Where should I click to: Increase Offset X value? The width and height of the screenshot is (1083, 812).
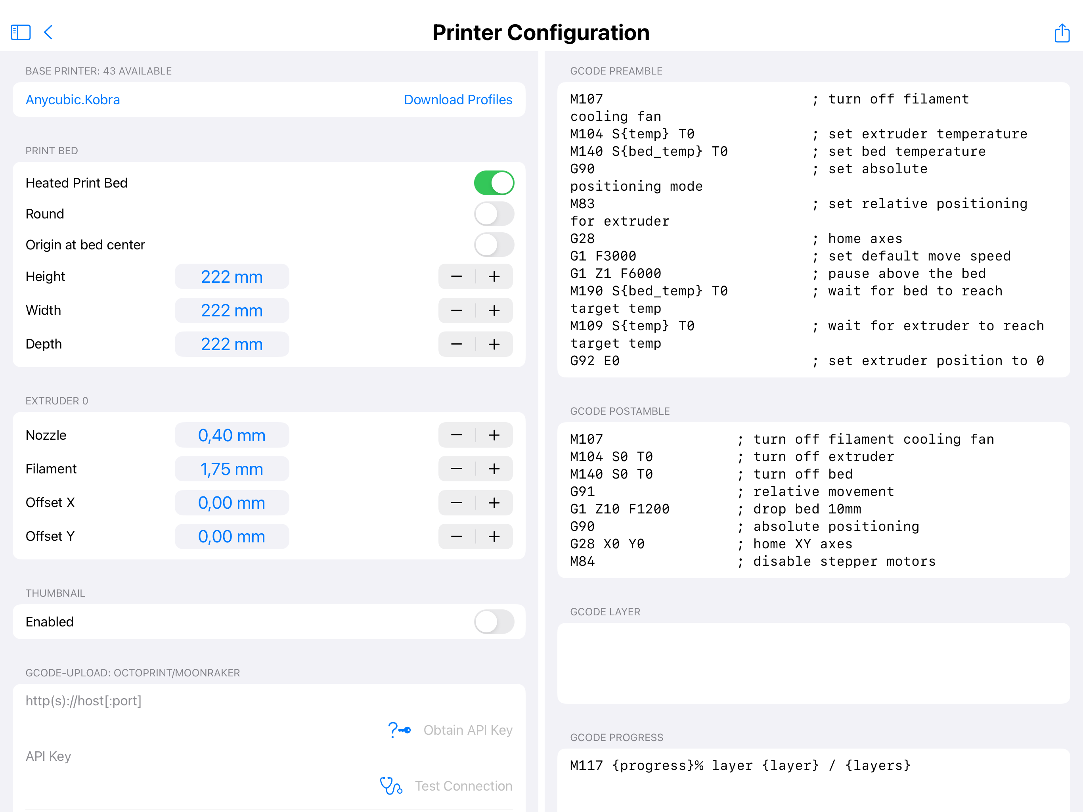pos(494,502)
